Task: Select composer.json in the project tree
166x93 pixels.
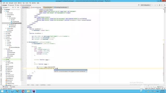Action: [x=10, y=75]
